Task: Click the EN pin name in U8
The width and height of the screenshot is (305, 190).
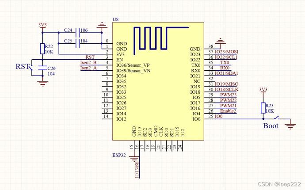Action: (120, 60)
